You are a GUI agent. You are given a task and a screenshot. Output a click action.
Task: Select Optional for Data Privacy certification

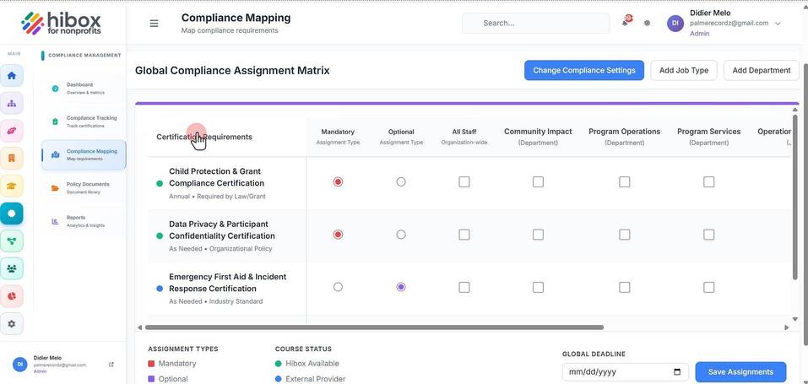401,235
